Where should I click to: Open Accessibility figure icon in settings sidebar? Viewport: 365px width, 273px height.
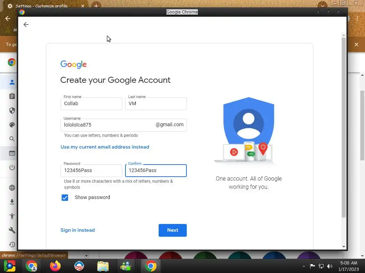12,216
